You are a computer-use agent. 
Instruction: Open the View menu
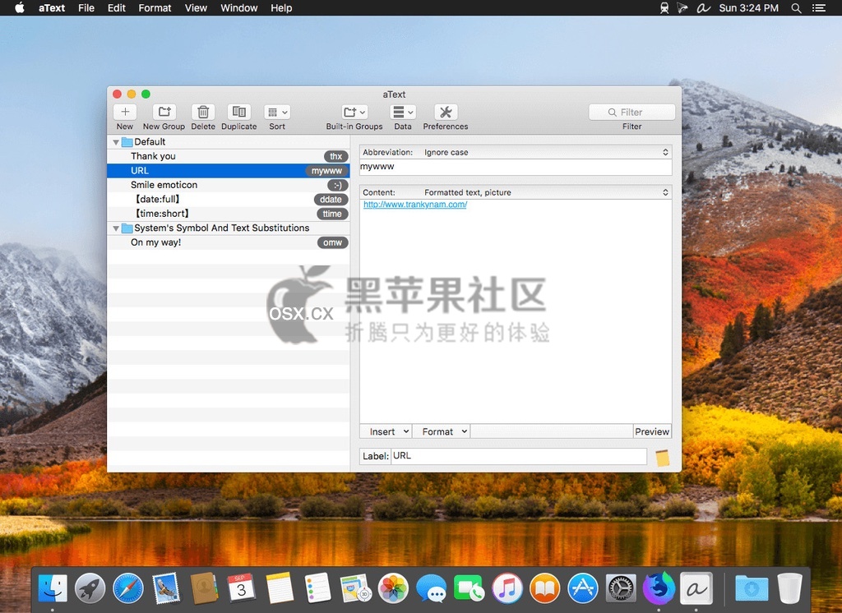point(196,8)
